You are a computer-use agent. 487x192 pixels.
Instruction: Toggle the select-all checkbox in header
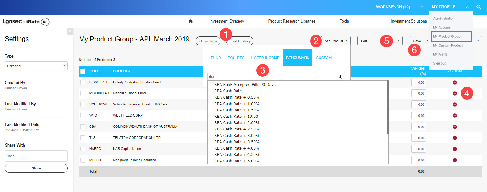coord(83,71)
